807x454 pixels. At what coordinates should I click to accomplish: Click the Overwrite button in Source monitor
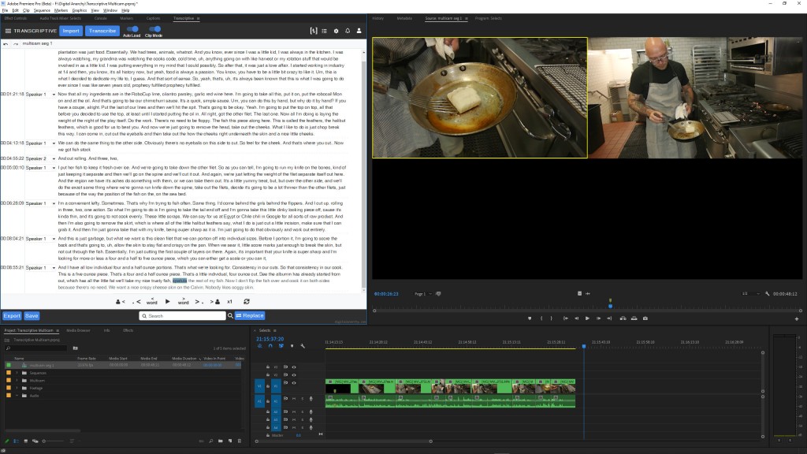pyautogui.click(x=634, y=318)
